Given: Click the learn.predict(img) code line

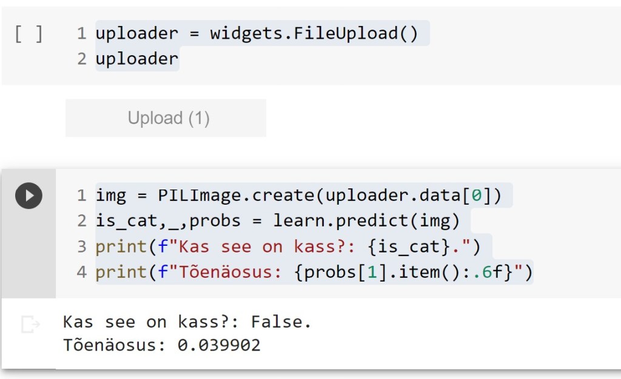Looking at the screenshot, I should [x=277, y=221].
